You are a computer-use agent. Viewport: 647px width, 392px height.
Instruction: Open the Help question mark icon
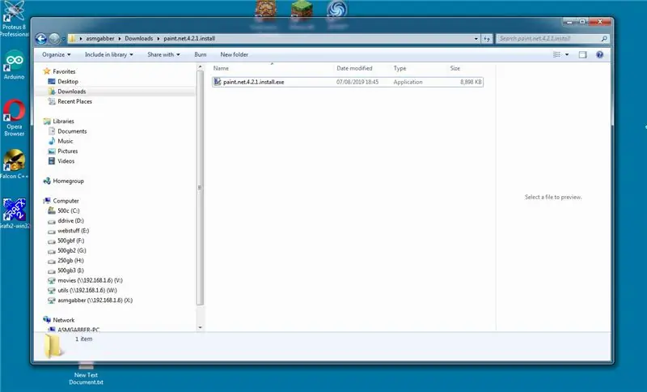599,54
